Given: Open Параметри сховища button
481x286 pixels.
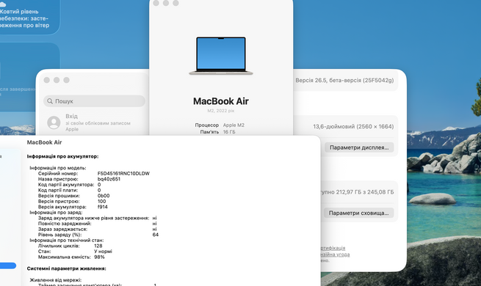Looking at the screenshot, I should tap(358, 213).
